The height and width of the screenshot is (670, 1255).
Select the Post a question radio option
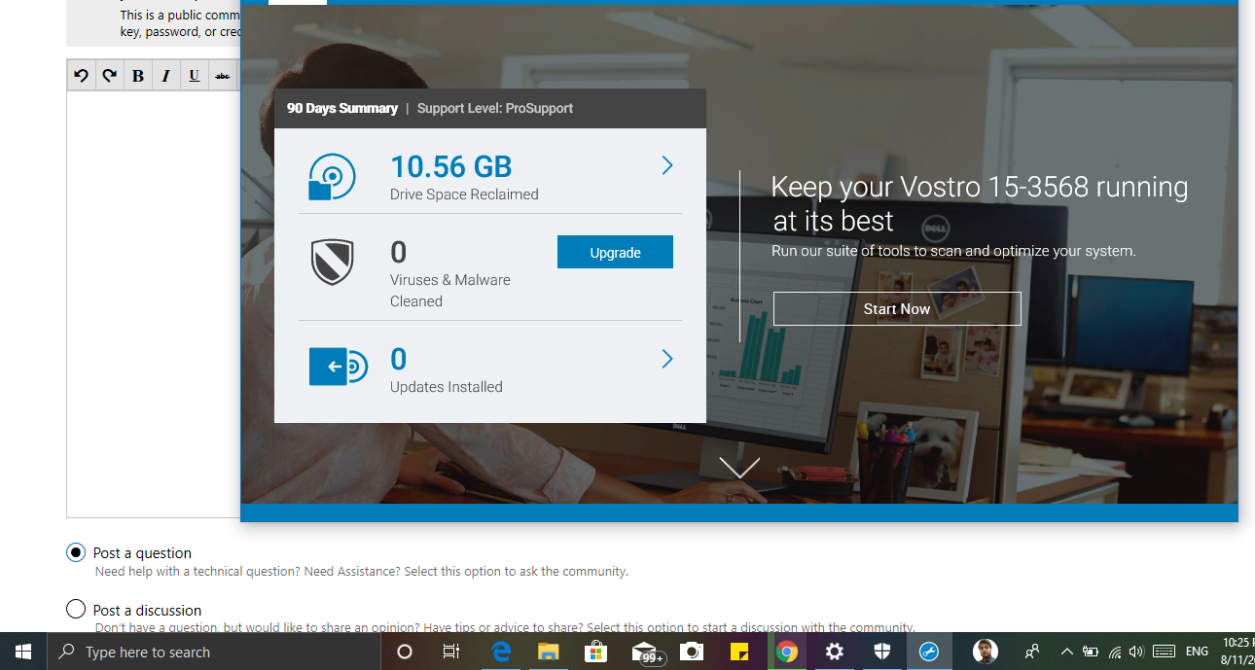[76, 552]
